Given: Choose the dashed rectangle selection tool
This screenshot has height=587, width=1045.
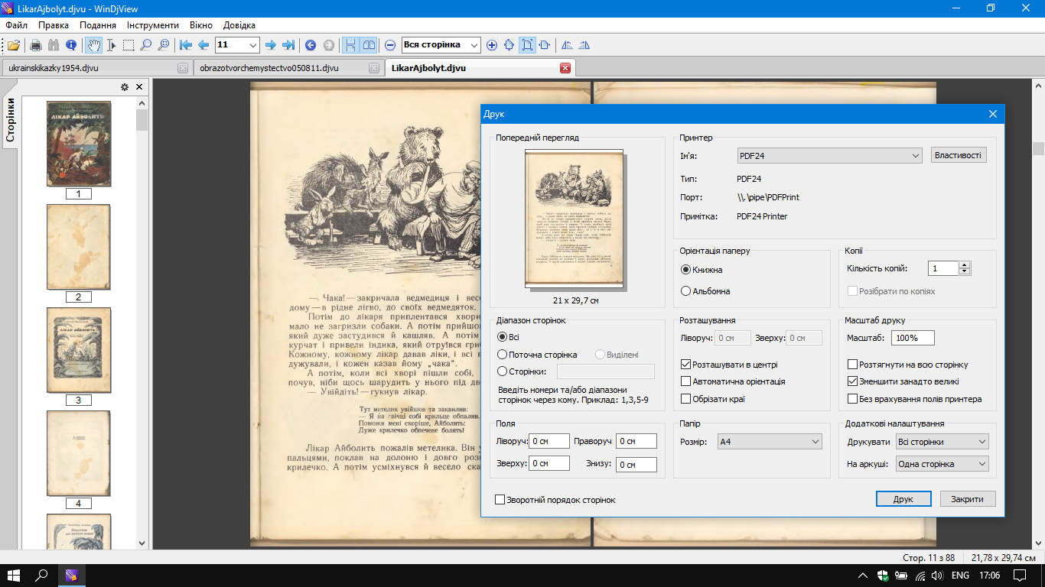Looking at the screenshot, I should click(129, 45).
